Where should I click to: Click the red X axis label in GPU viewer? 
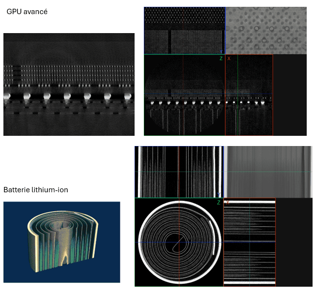[x=229, y=58]
